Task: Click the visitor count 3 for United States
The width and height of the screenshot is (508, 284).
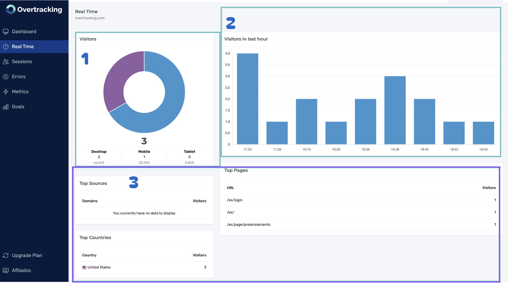Action: [205, 267]
